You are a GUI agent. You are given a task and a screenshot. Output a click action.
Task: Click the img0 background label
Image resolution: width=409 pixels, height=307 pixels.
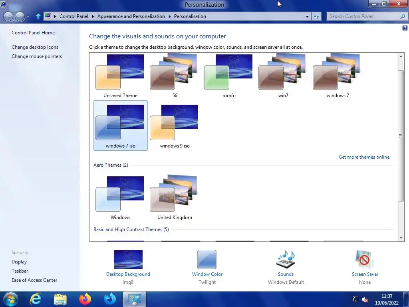click(x=128, y=282)
